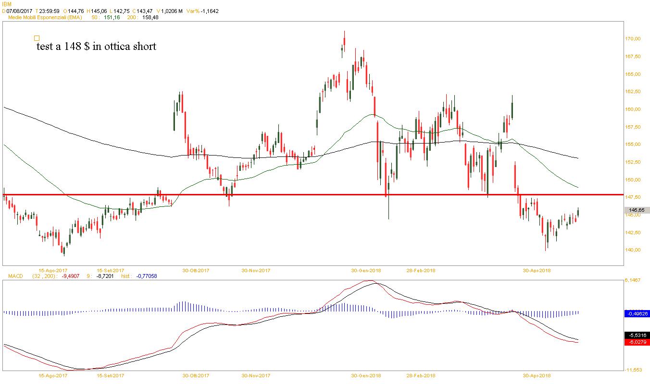Open the Medie Mobili Esponenziali (EMA) legend
This screenshot has width=650, height=384.
[x=45, y=17]
